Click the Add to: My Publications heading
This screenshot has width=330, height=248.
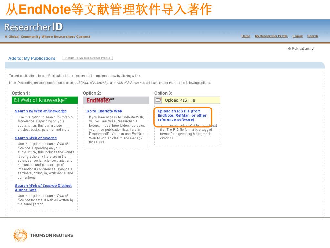[x=32, y=58]
